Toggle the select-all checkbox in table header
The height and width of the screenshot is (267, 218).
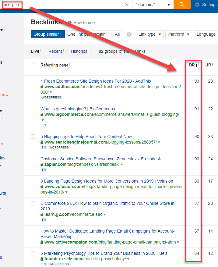tap(33, 65)
